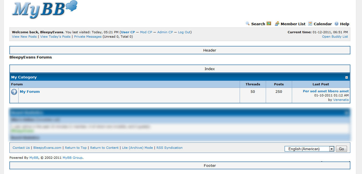362x174 pixels.
Task: Open the English (American) language dropdown
Action: 331,149
